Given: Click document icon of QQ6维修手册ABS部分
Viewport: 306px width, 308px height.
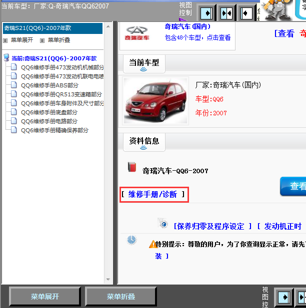Looking at the screenshot, I should point(14,85).
